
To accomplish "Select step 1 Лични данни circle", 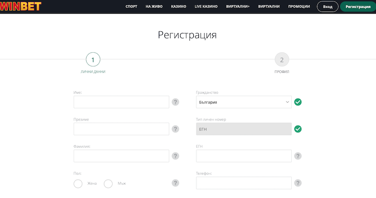I will 93,60.
